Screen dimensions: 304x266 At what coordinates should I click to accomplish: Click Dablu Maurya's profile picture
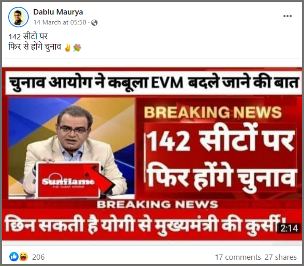(19, 17)
